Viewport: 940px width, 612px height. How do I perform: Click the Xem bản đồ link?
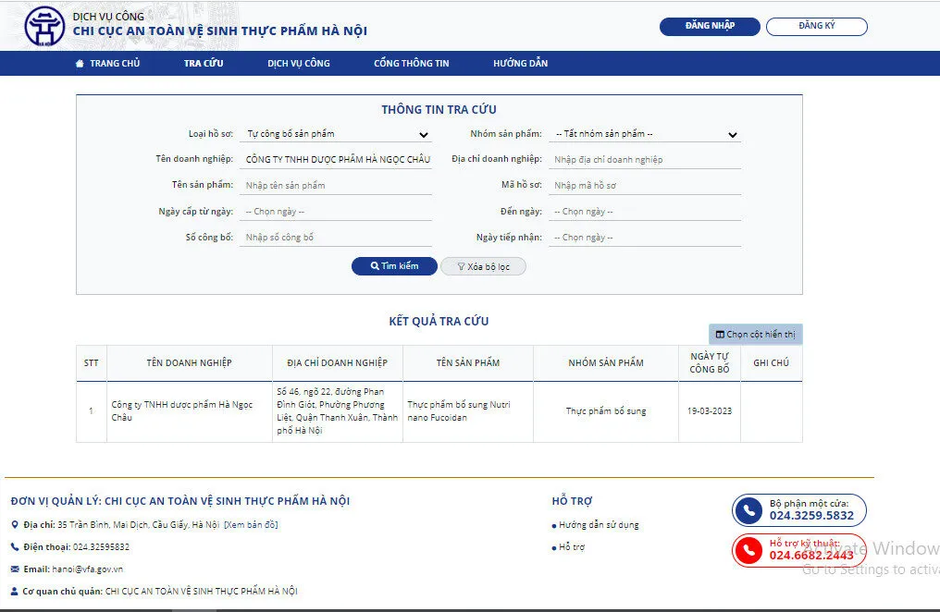click(251, 525)
